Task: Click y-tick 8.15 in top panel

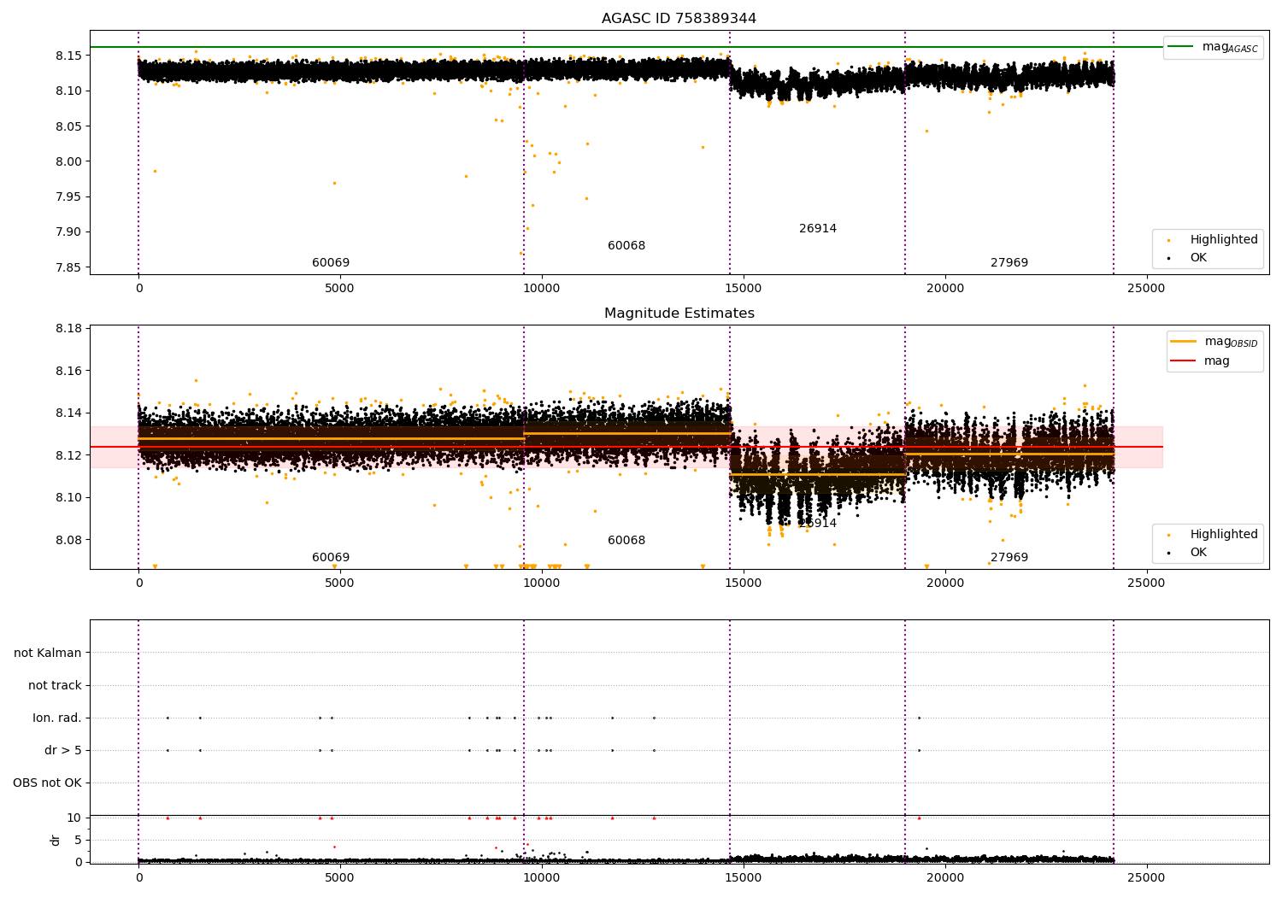Action: 68,56
